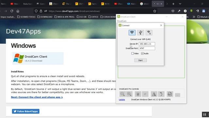The height and width of the screenshot is (118, 209).
Task: Select the WiFi Server connection icon
Action: click(x=149, y=32)
